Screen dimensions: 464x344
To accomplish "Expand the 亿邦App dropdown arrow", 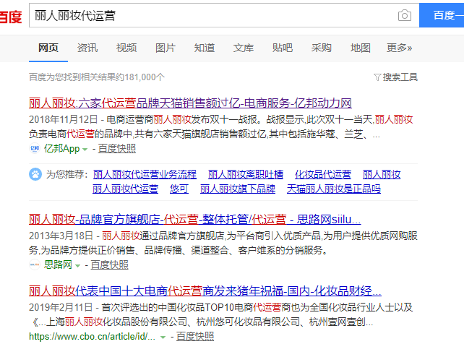I will click(x=85, y=150).
